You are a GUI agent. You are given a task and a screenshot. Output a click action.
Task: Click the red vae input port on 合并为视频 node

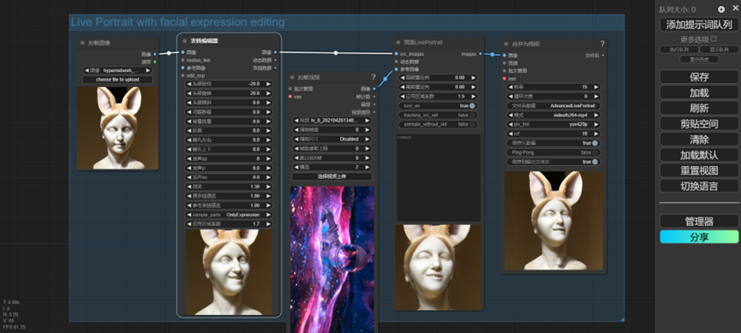pyautogui.click(x=505, y=79)
